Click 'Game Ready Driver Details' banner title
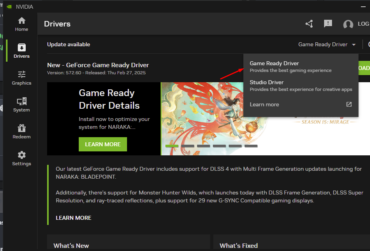Screen dimensions: 370x251 coord(109,99)
